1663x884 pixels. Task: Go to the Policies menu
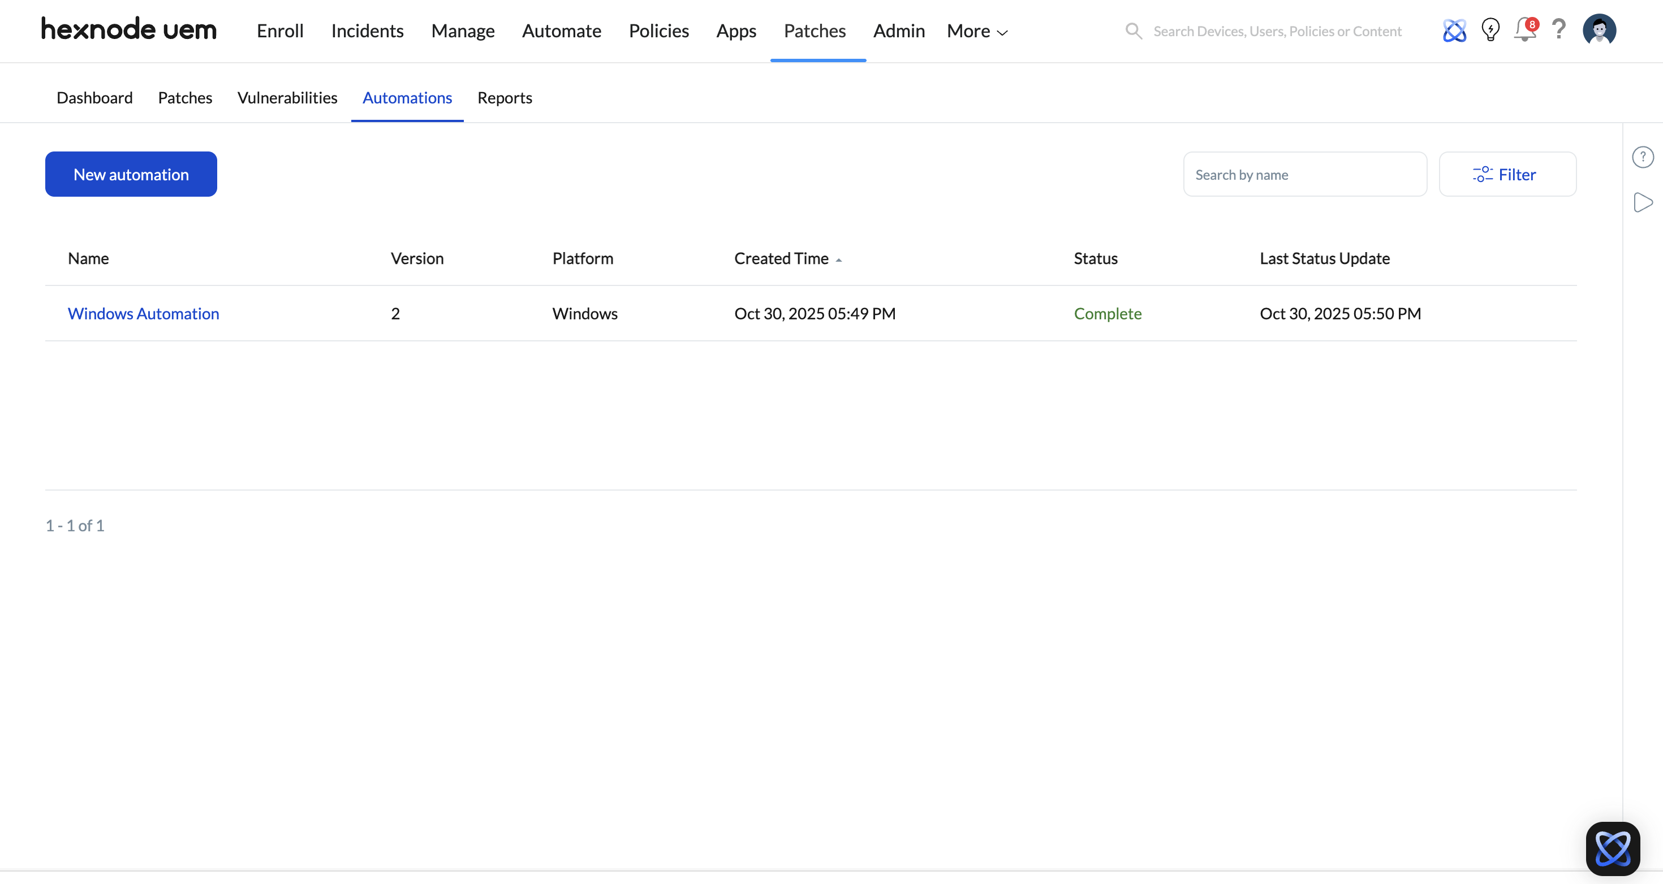point(658,31)
